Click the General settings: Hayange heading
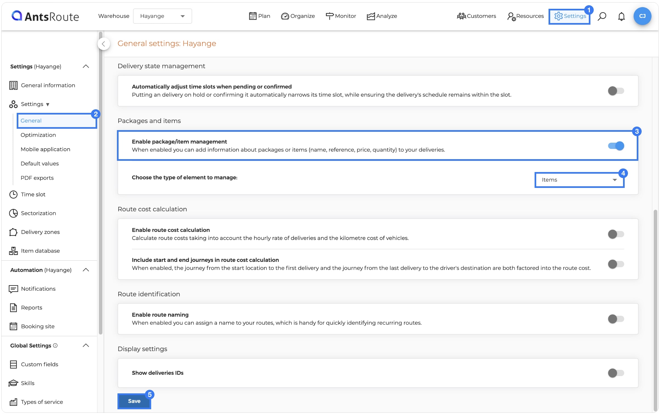The height and width of the screenshot is (415, 660). tap(167, 43)
